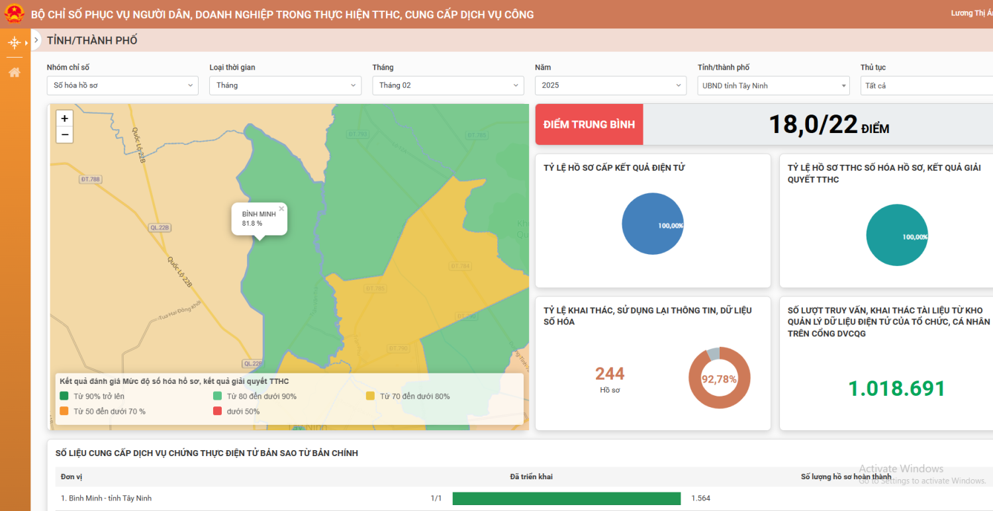The width and height of the screenshot is (993, 511).
Task: Zoom out on the map
Action: (x=64, y=134)
